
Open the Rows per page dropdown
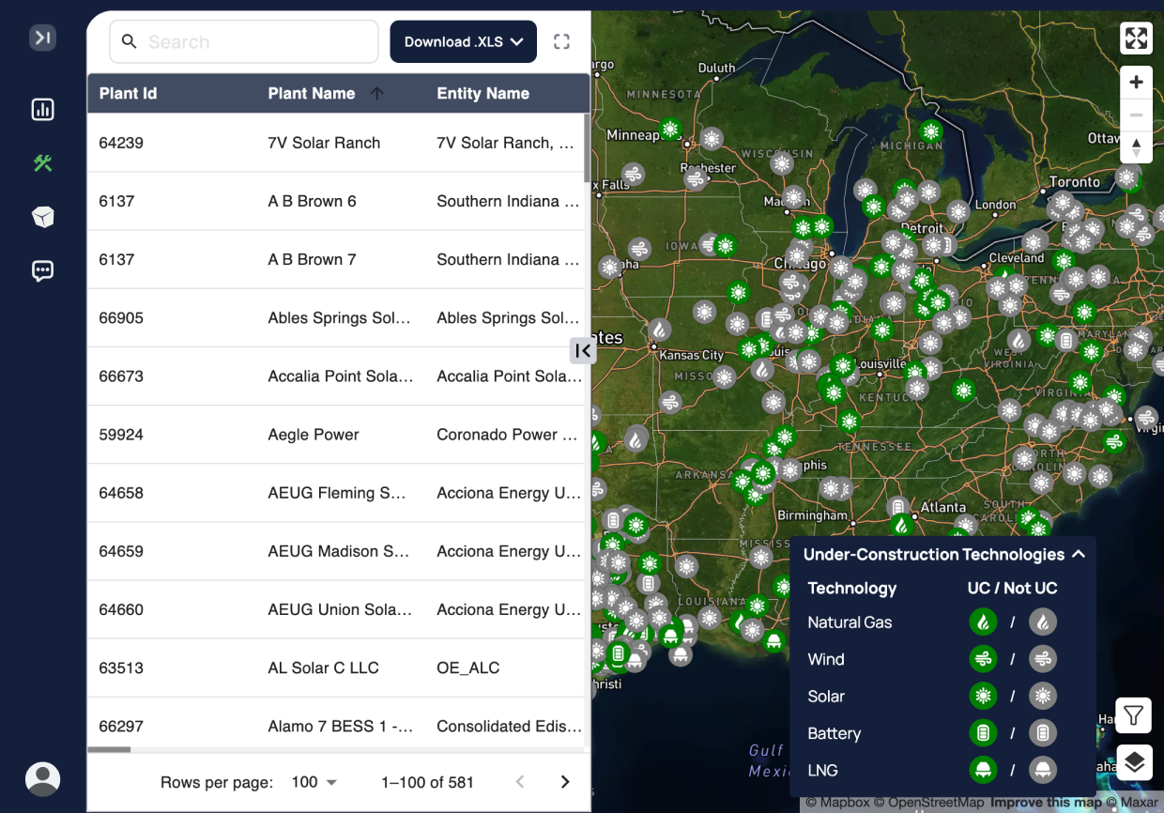314,781
